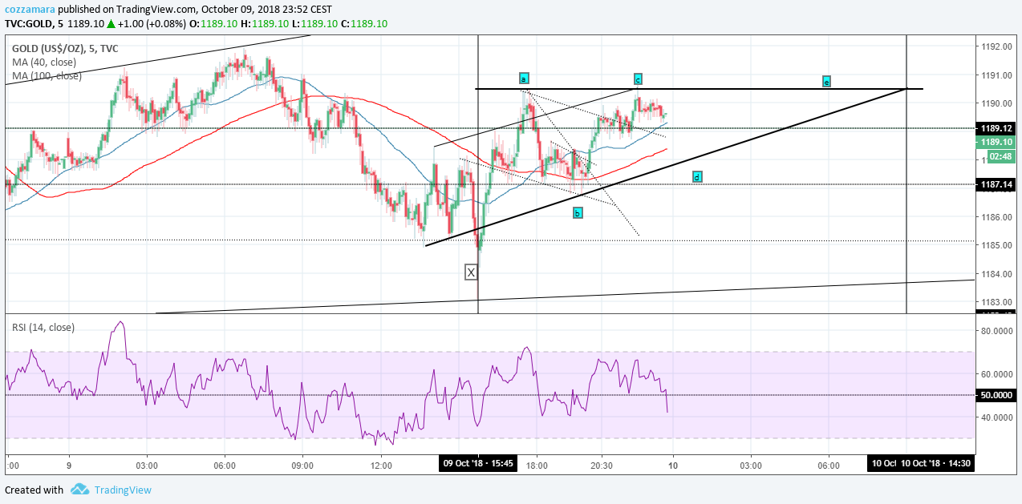Viewport: 1022px width, 504px height.
Task: Click the 09 Oct '18 15:45 time marker
Action: tap(479, 463)
